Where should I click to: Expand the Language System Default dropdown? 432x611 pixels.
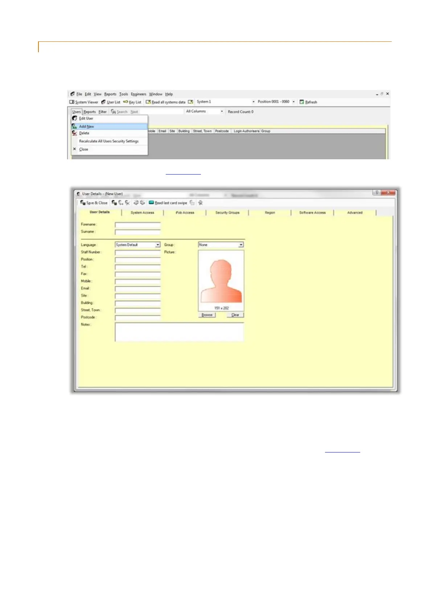pyautogui.click(x=157, y=245)
